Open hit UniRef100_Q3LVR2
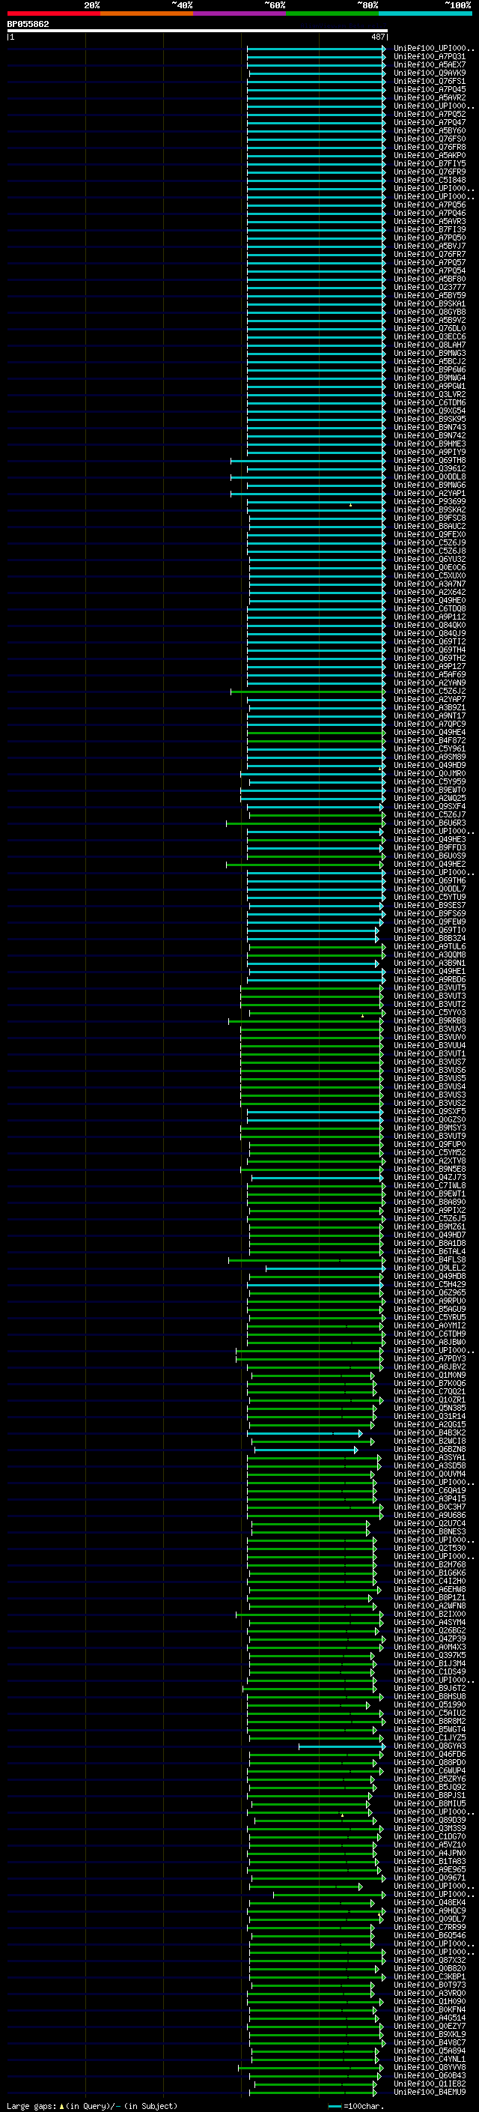The image size is (479, 2112). (x=430, y=395)
